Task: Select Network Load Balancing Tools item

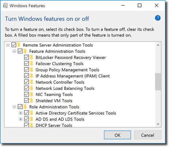Action: tap(65, 88)
